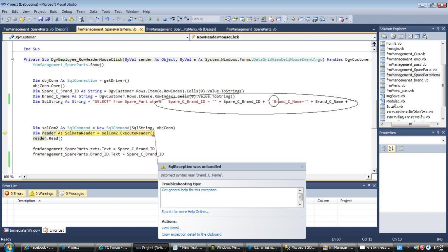Image resolution: width=448 pixels, height=252 pixels.
Task: Open the Debug configuration dropdown
Action: (x=218, y=19)
